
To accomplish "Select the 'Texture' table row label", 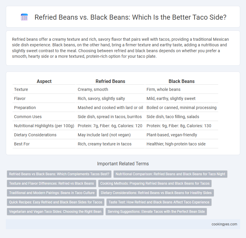I will (x=21, y=89).
